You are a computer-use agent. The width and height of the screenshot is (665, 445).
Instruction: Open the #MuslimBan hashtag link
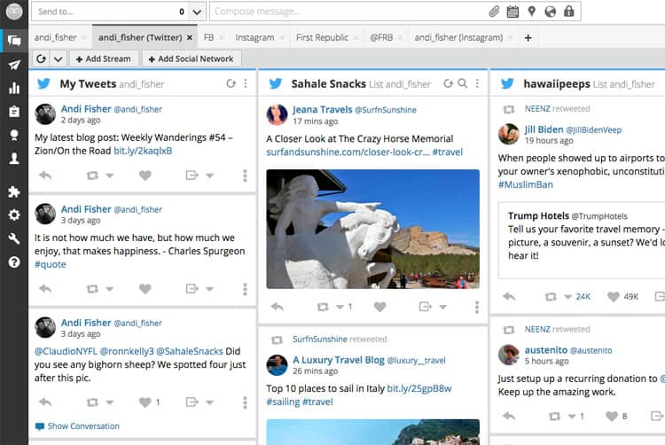526,184
